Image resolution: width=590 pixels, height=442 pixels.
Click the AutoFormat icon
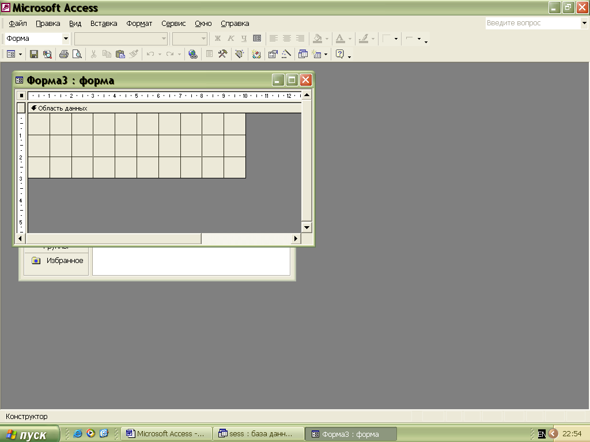[239, 54]
